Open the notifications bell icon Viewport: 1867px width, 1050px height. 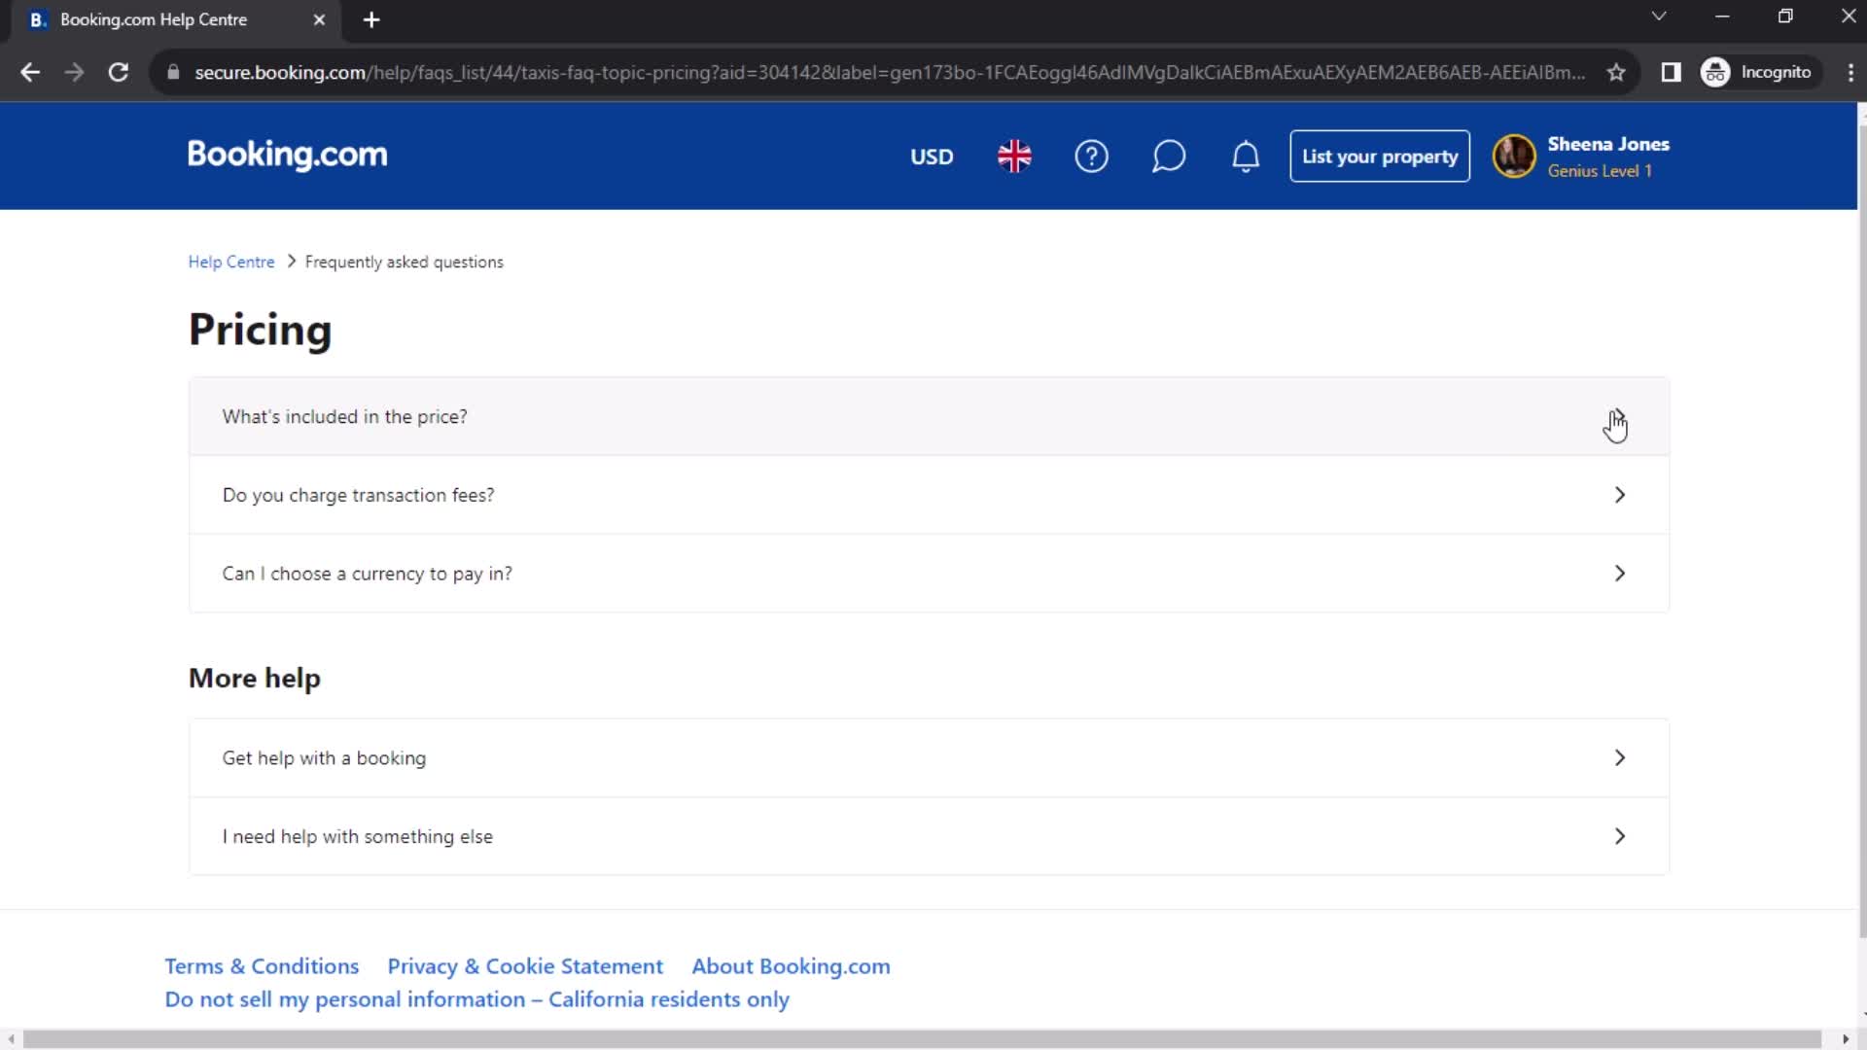[x=1245, y=157]
